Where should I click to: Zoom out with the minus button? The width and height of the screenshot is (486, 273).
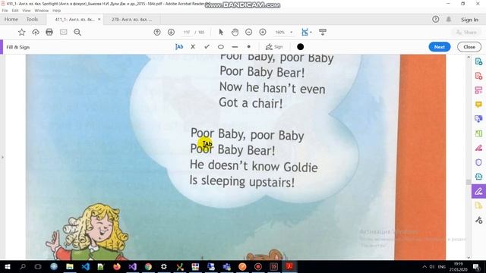pos(248,32)
